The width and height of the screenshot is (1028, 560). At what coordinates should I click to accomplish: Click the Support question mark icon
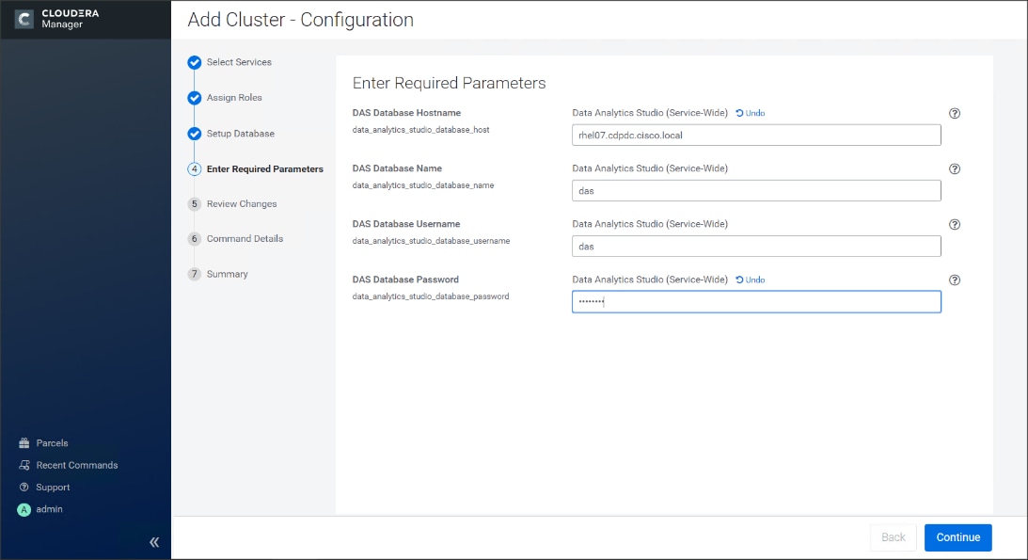click(x=24, y=488)
